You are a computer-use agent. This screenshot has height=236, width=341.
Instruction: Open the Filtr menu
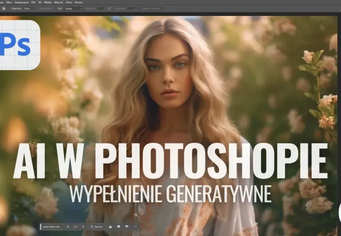click(x=33, y=2)
